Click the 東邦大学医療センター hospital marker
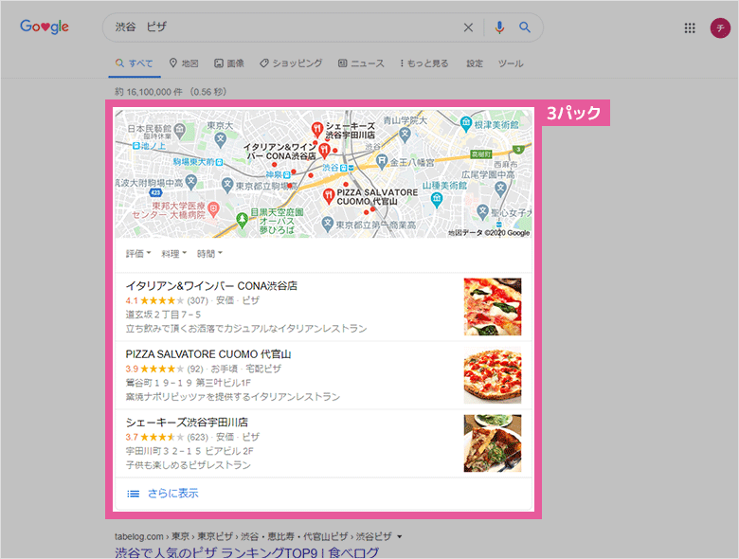The height and width of the screenshot is (559, 739). (x=213, y=209)
